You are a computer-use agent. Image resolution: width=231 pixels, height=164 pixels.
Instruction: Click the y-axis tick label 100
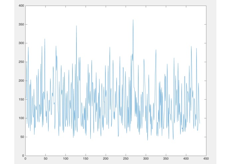pos(21,118)
